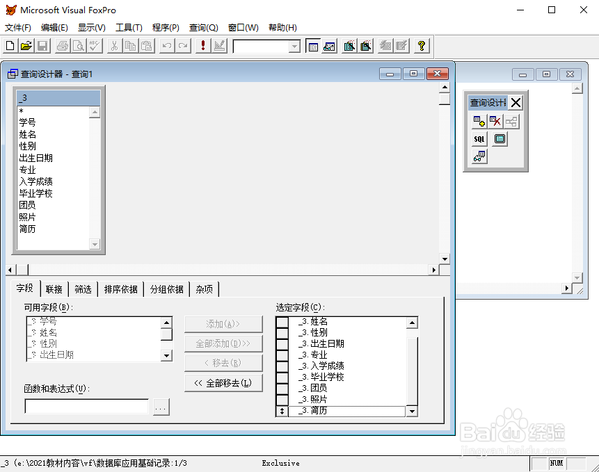Click the 函数和表达式 input field
The height and width of the screenshot is (472, 599).
(87, 406)
